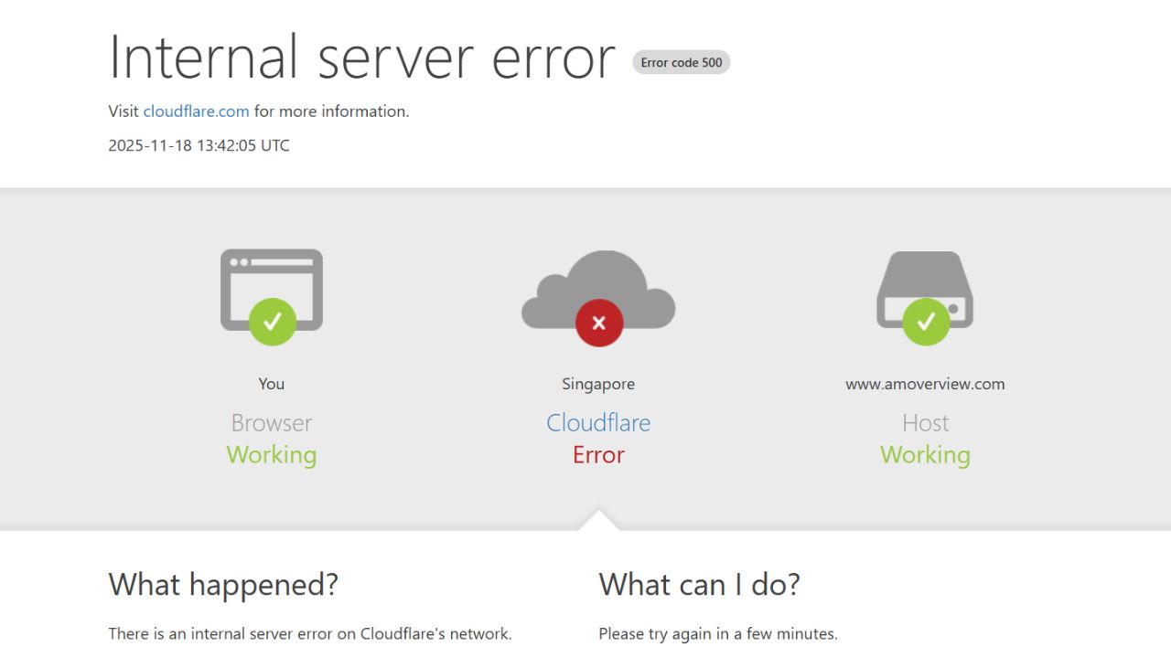Click the Working status under Browser
The image size is (1171, 658).
271,454
